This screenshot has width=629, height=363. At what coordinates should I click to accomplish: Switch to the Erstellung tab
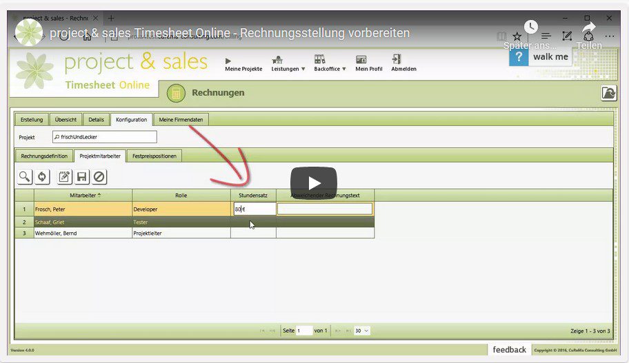[32, 119]
